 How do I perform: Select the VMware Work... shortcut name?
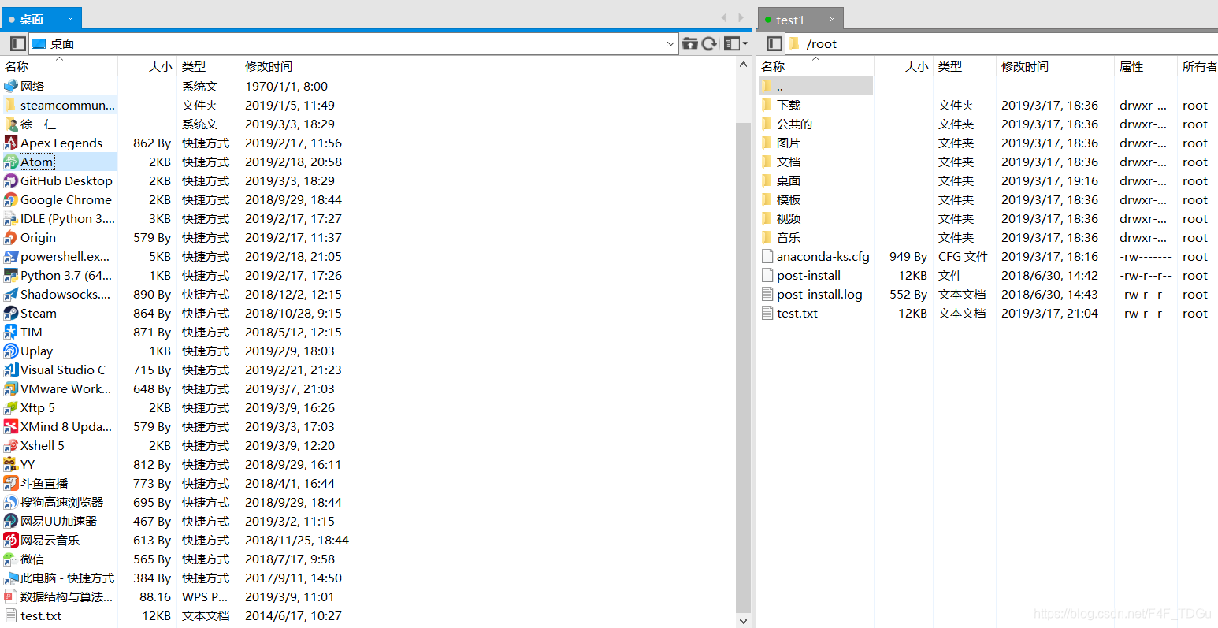point(65,388)
